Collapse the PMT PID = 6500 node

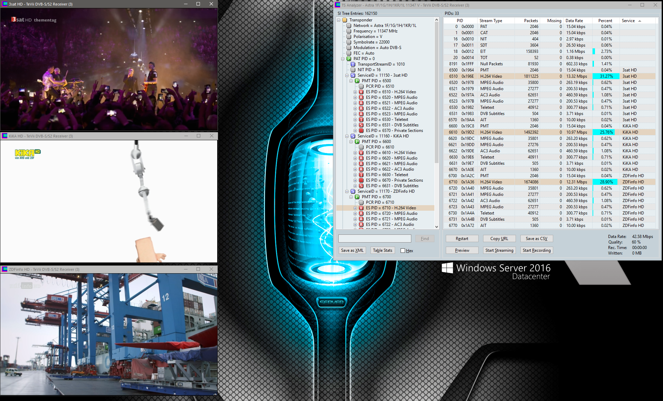[351, 81]
